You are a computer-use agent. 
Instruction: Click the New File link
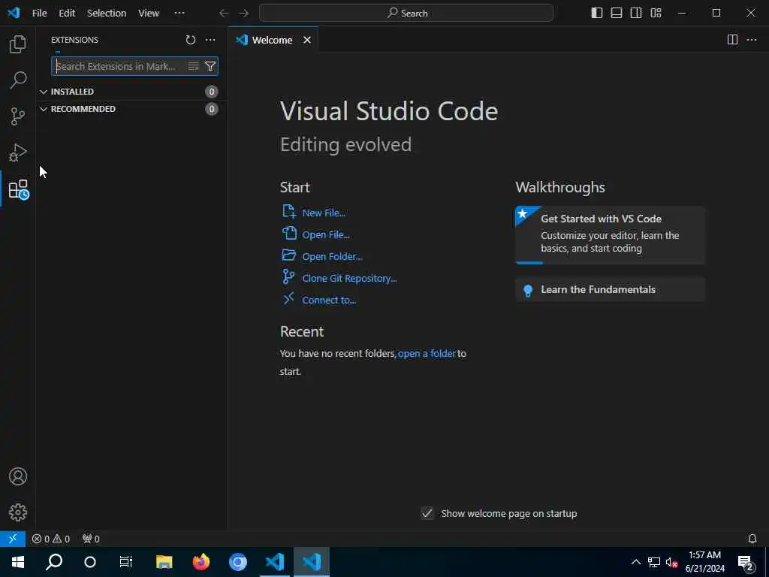[x=324, y=213]
